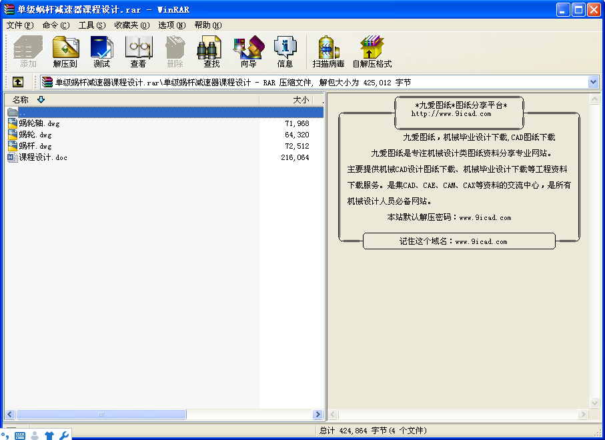Click the size value 216,064
The image size is (605, 440).
[x=295, y=157]
